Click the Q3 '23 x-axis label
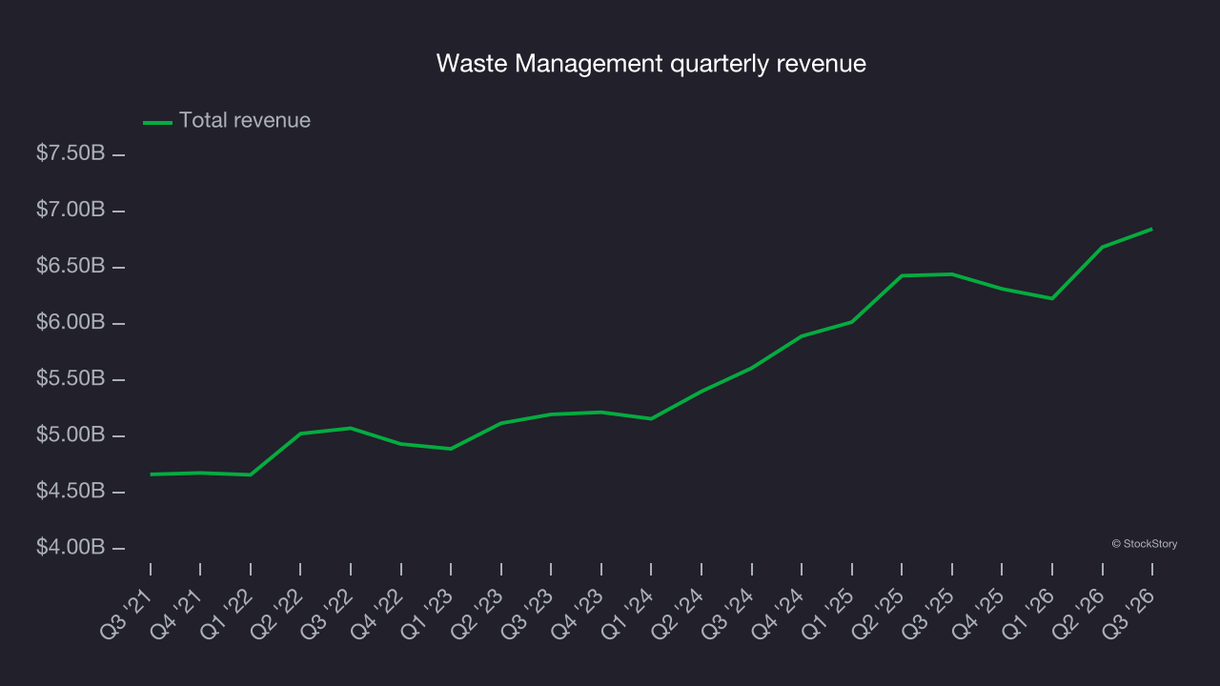Image resolution: width=1220 pixels, height=686 pixels. pos(529,614)
